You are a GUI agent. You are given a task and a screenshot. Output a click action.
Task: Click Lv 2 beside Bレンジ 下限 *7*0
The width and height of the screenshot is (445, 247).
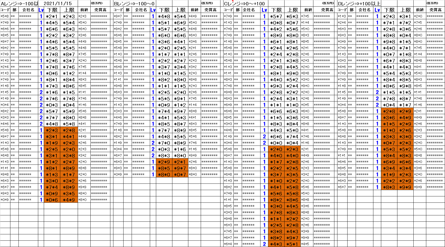153,143
